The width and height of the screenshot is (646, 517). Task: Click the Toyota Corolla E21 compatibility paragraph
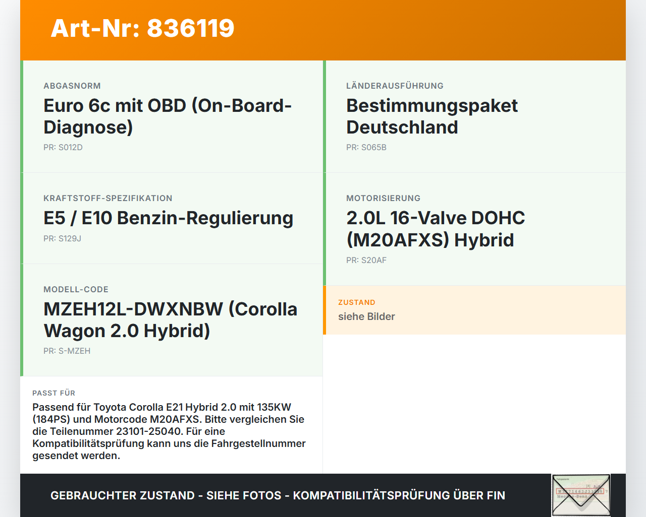tap(169, 431)
